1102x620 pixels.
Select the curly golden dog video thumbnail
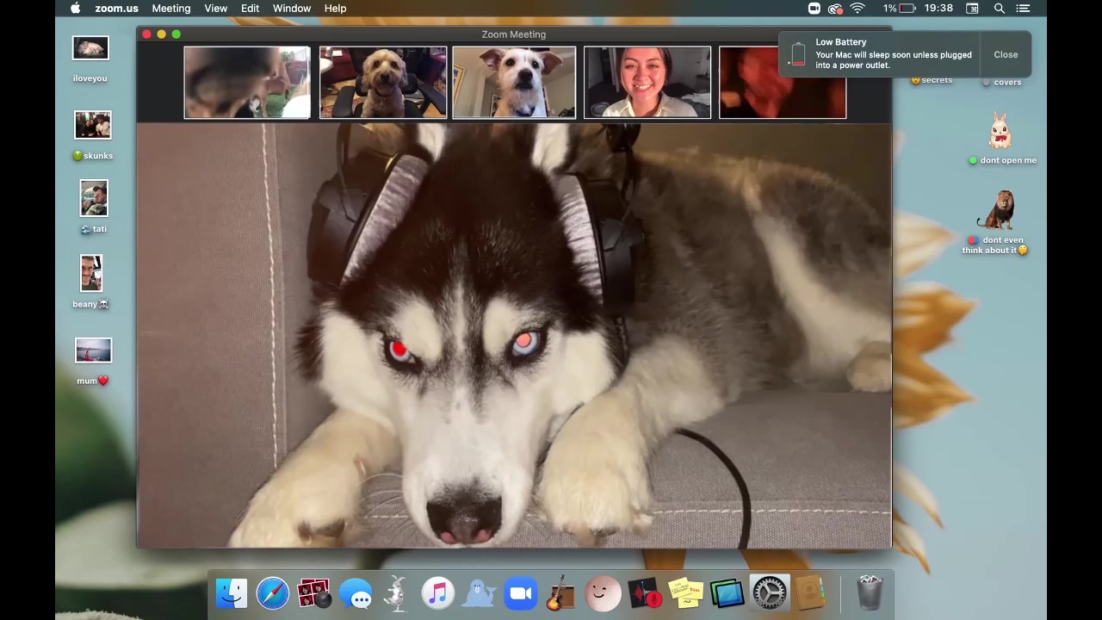[x=383, y=83]
